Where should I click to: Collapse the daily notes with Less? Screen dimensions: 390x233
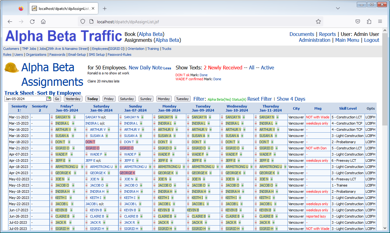(167, 68)
